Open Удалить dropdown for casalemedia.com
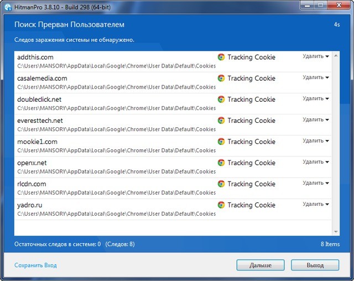354x281 pixels. 316,77
